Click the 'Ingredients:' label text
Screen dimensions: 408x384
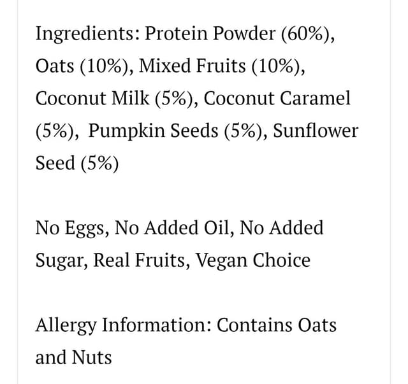pos(88,34)
